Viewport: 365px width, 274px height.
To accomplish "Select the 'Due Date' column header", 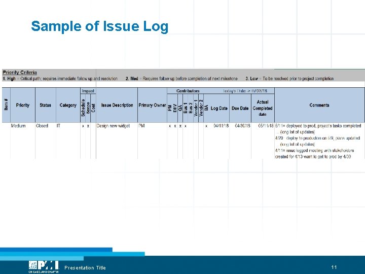I will coord(240,109).
